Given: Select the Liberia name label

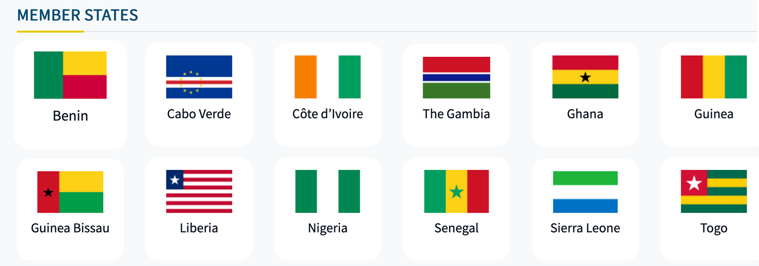Looking at the screenshot, I should 199,228.
